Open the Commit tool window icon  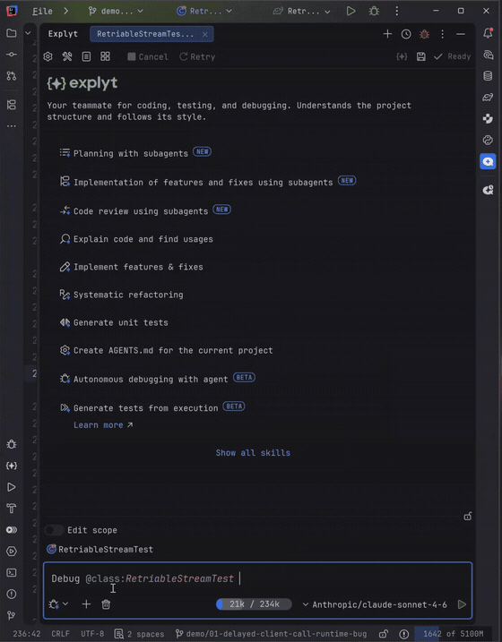click(12, 55)
